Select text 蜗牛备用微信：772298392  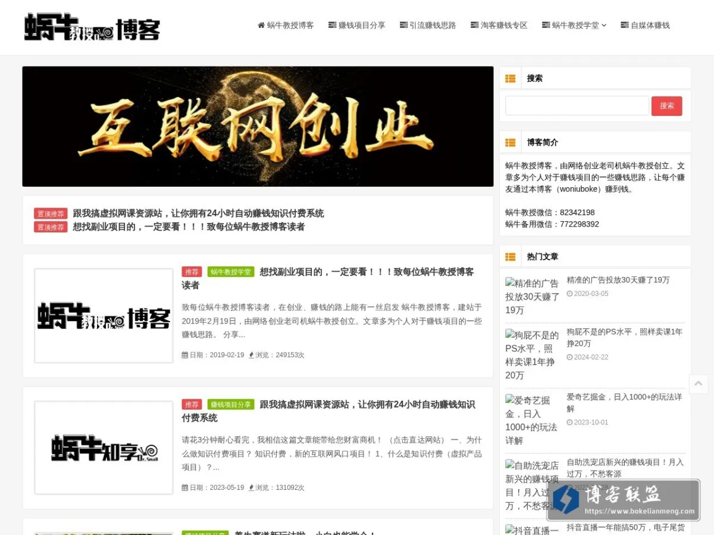pos(552,224)
